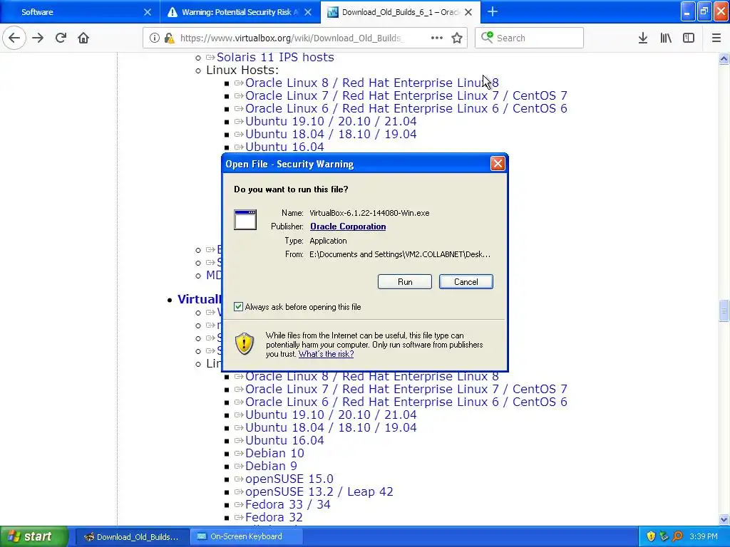The width and height of the screenshot is (730, 547).
Task: Toggle the sidebars toolbar icon
Action: click(x=689, y=38)
